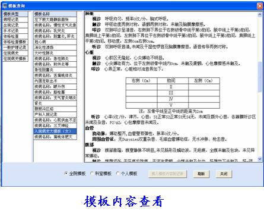This screenshot has width=264, height=217.
Task: Open the 消化性溃疡 template
Action: 55,48
